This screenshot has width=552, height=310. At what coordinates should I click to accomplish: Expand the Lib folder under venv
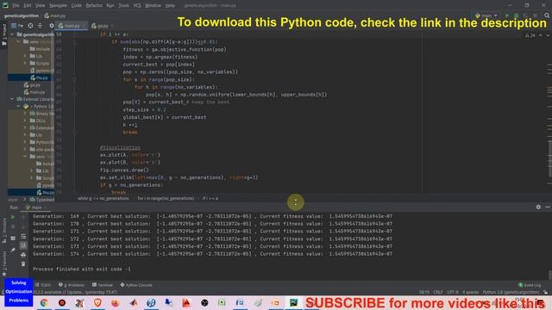pyautogui.click(x=25, y=56)
